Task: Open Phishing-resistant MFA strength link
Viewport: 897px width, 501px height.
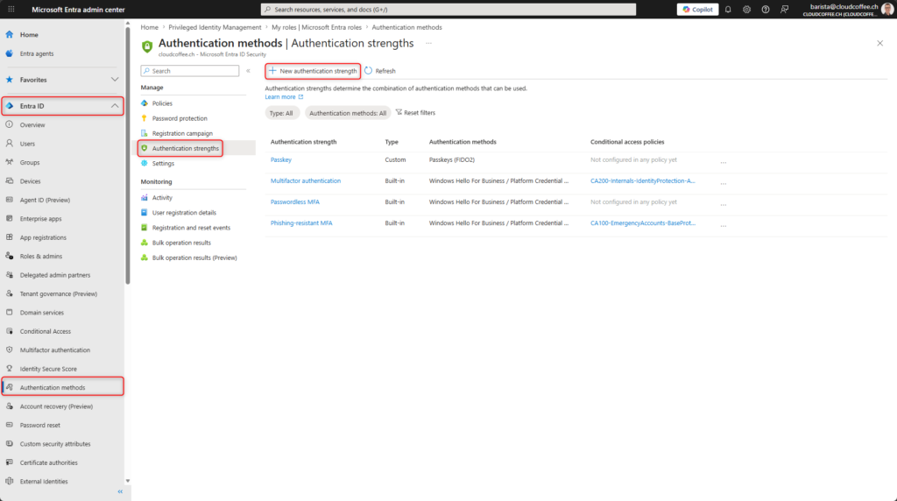Action: coord(301,223)
